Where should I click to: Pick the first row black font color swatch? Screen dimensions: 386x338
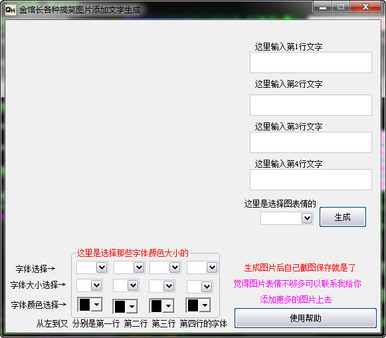[84, 305]
